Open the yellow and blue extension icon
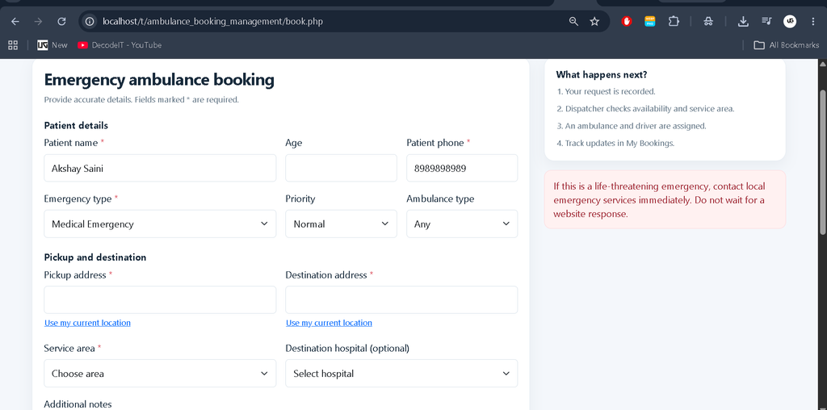 pos(650,22)
